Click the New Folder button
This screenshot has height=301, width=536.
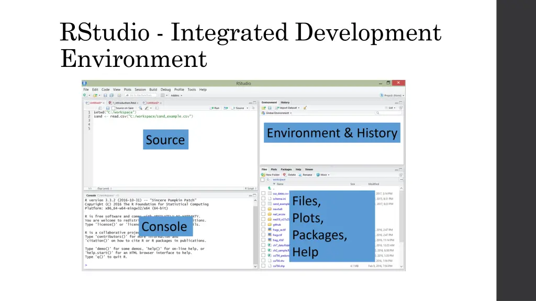click(271, 175)
